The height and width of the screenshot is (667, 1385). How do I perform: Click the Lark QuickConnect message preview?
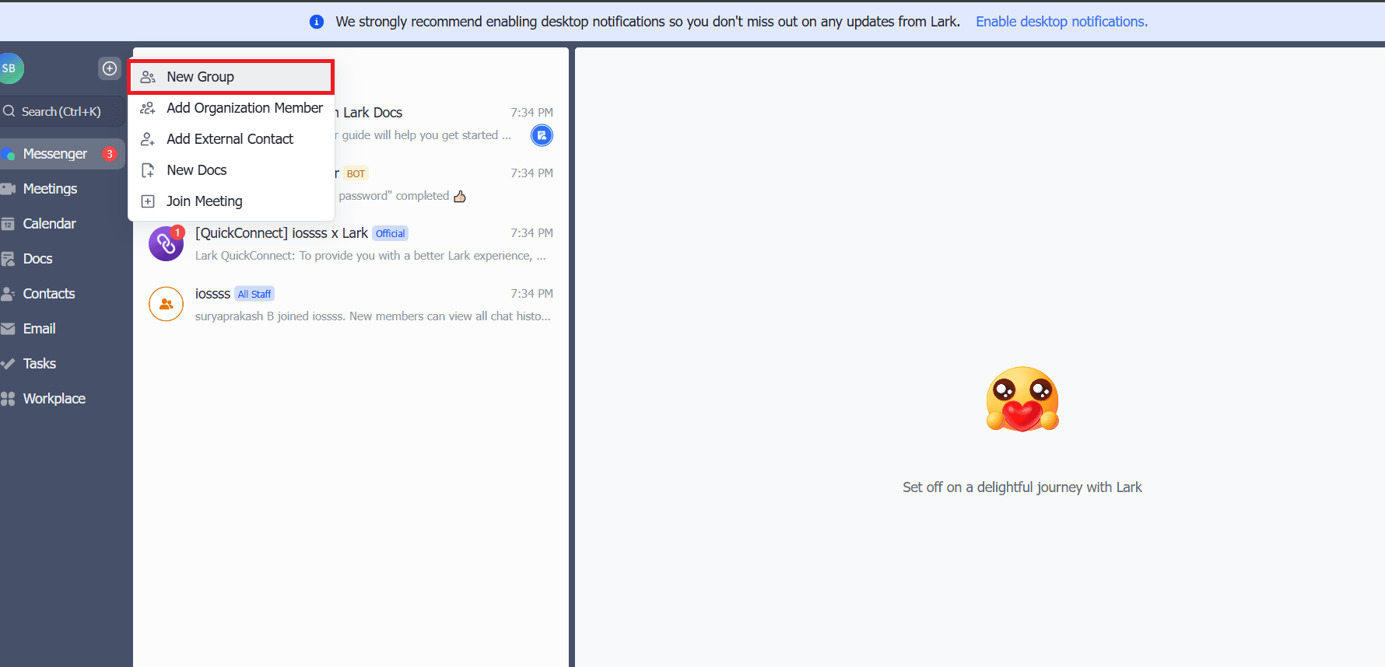370,256
